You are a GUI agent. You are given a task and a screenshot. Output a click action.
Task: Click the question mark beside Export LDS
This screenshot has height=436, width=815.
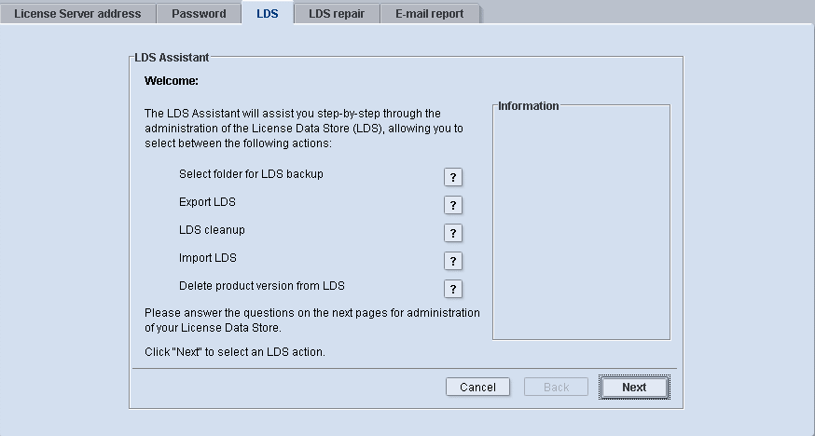(x=452, y=205)
